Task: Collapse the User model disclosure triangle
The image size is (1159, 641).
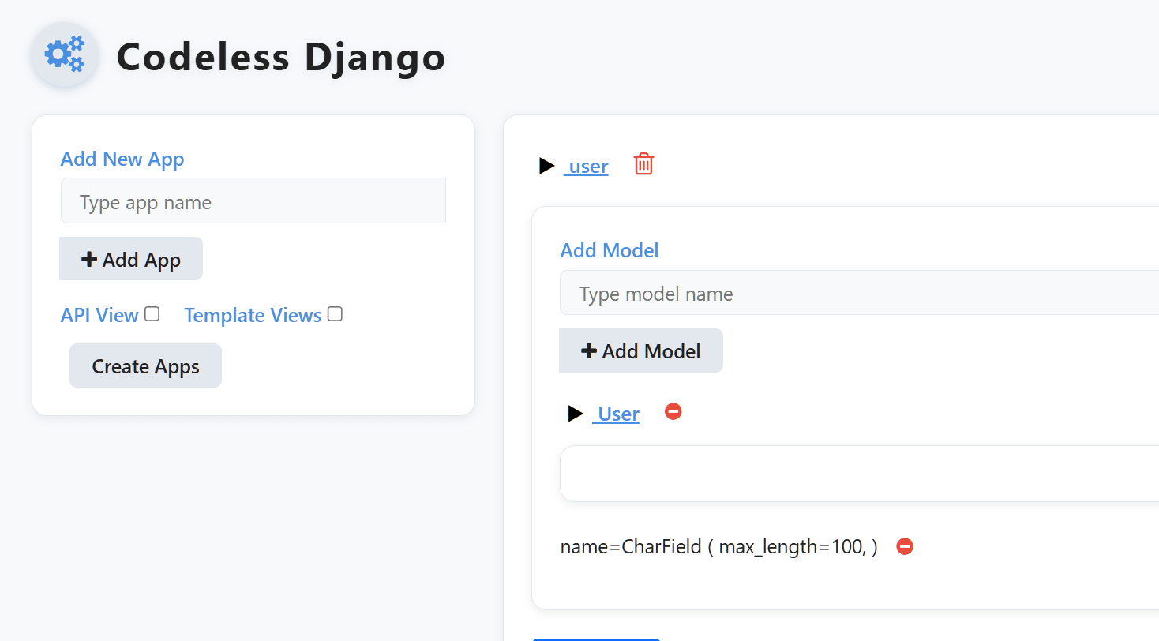Action: [576, 414]
